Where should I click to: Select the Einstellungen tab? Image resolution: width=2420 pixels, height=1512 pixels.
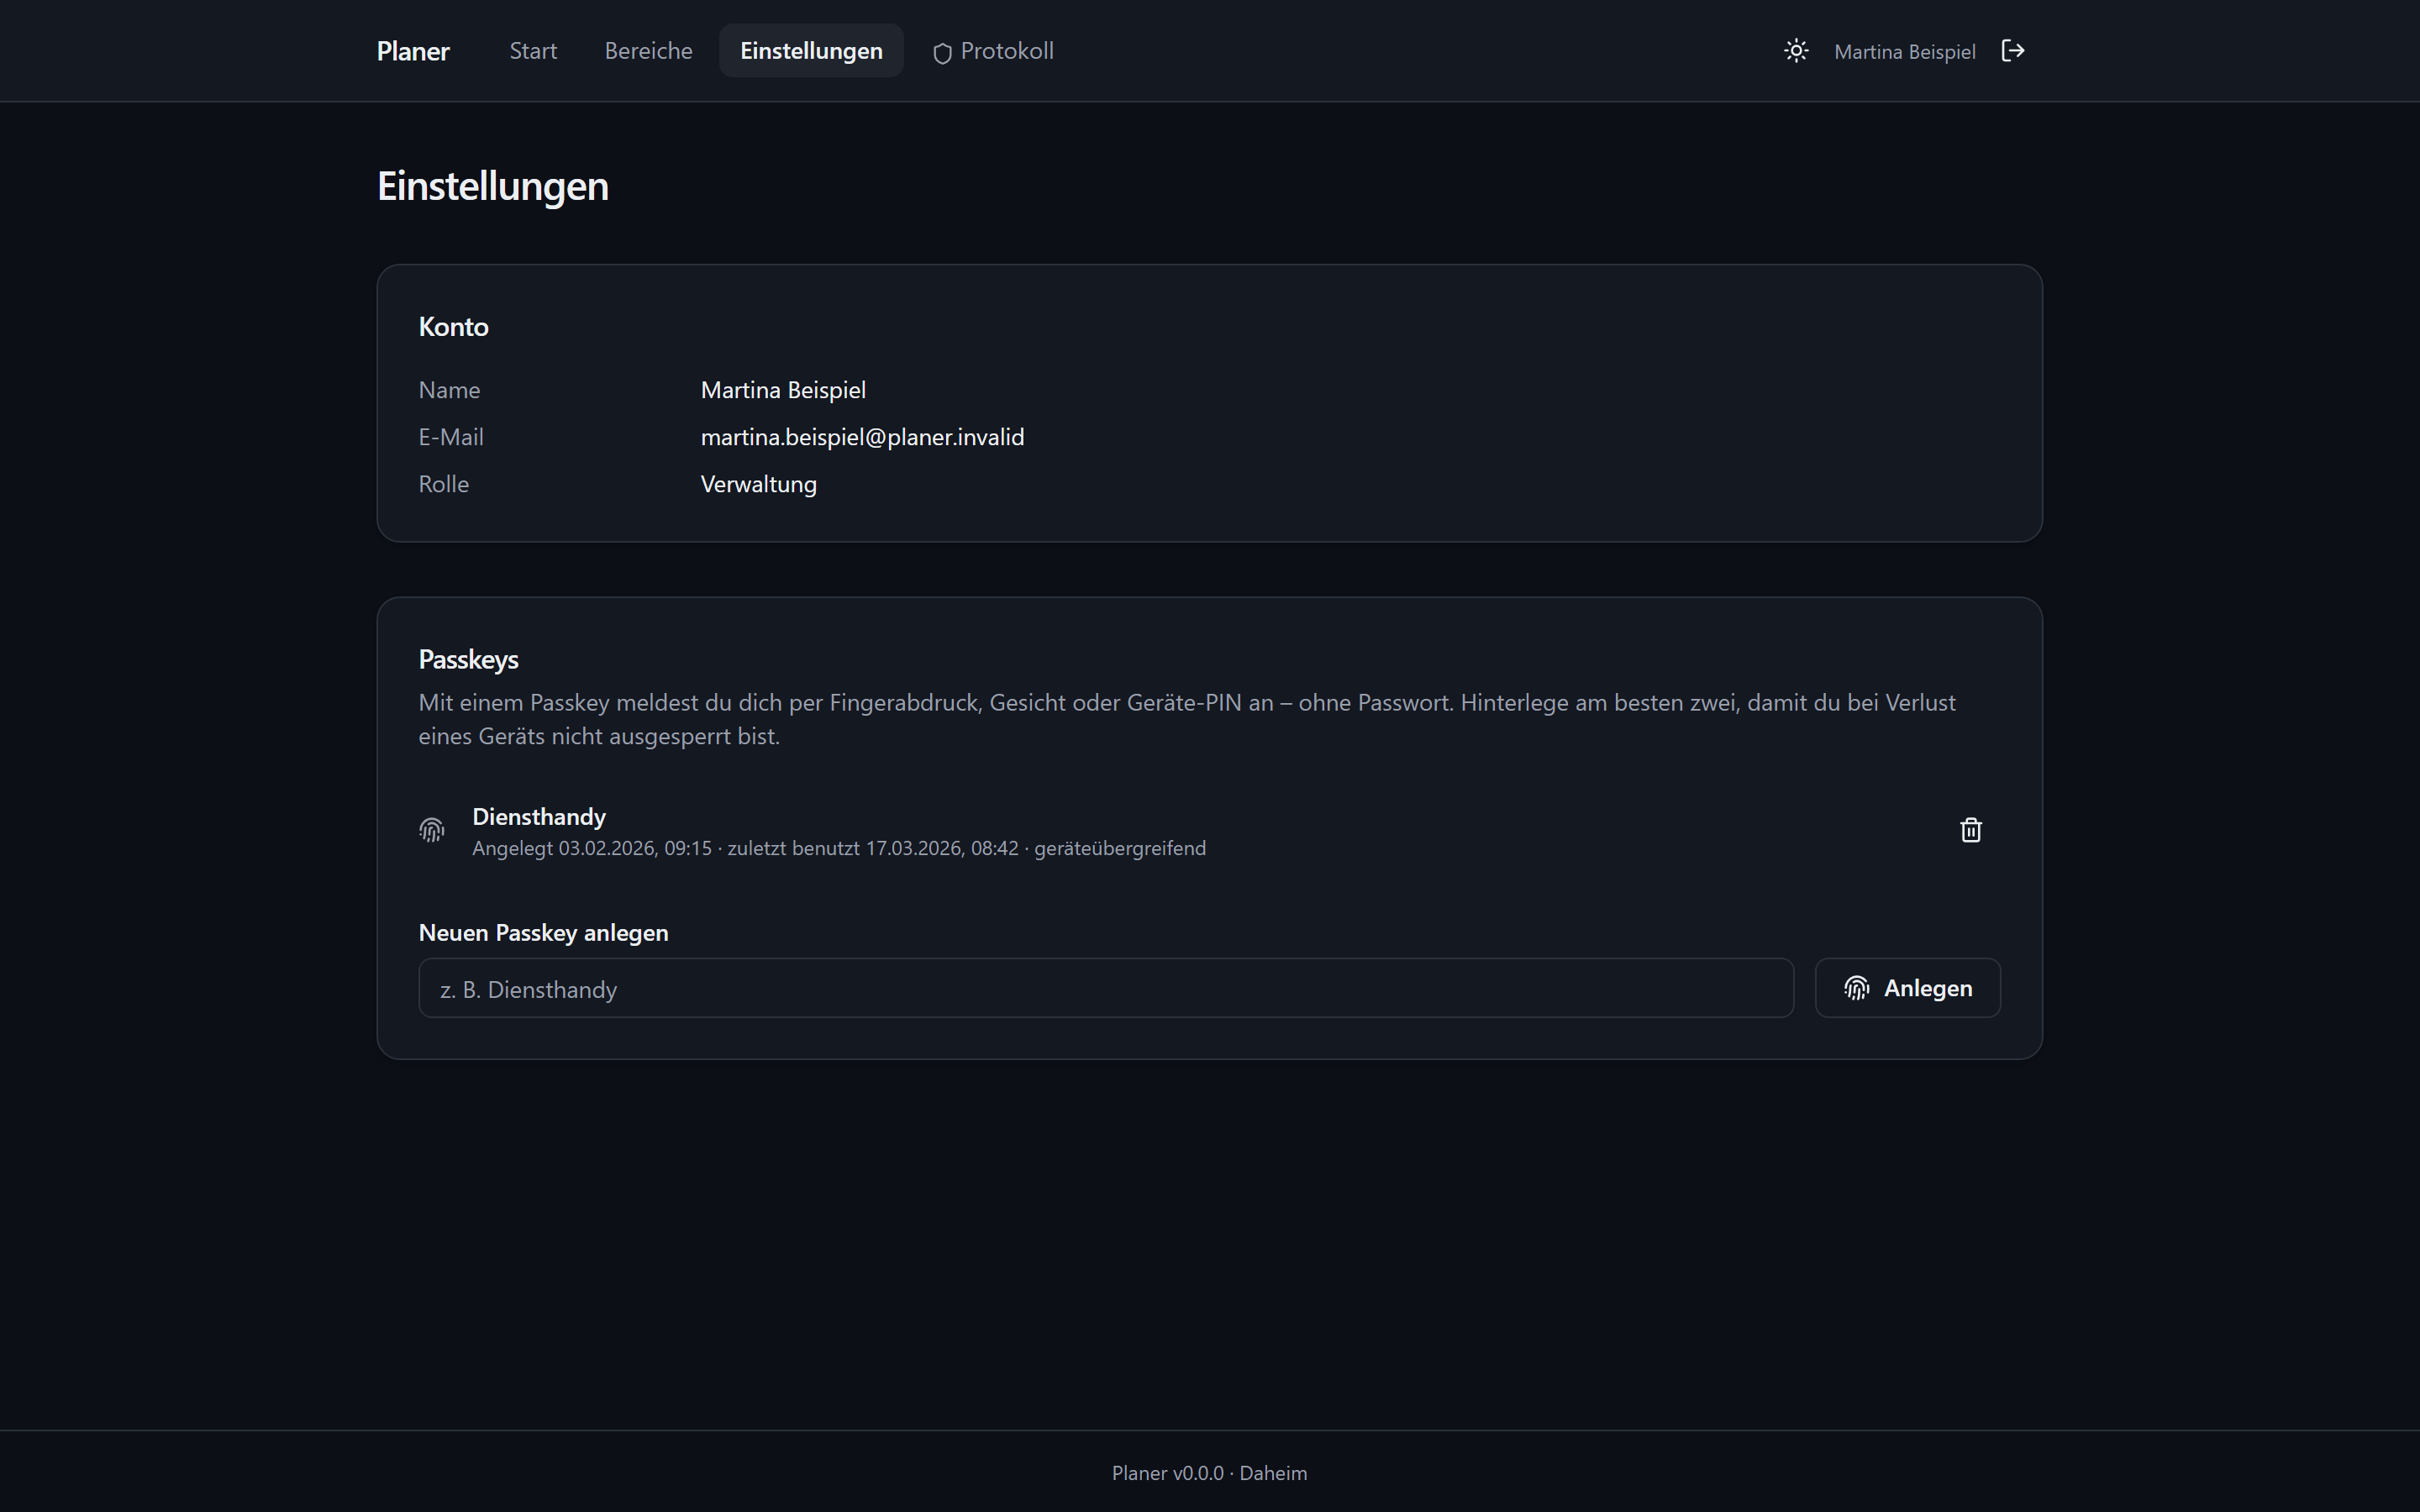pyautogui.click(x=811, y=51)
